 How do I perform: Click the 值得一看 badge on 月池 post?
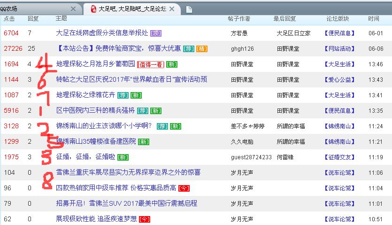[x=151, y=64]
